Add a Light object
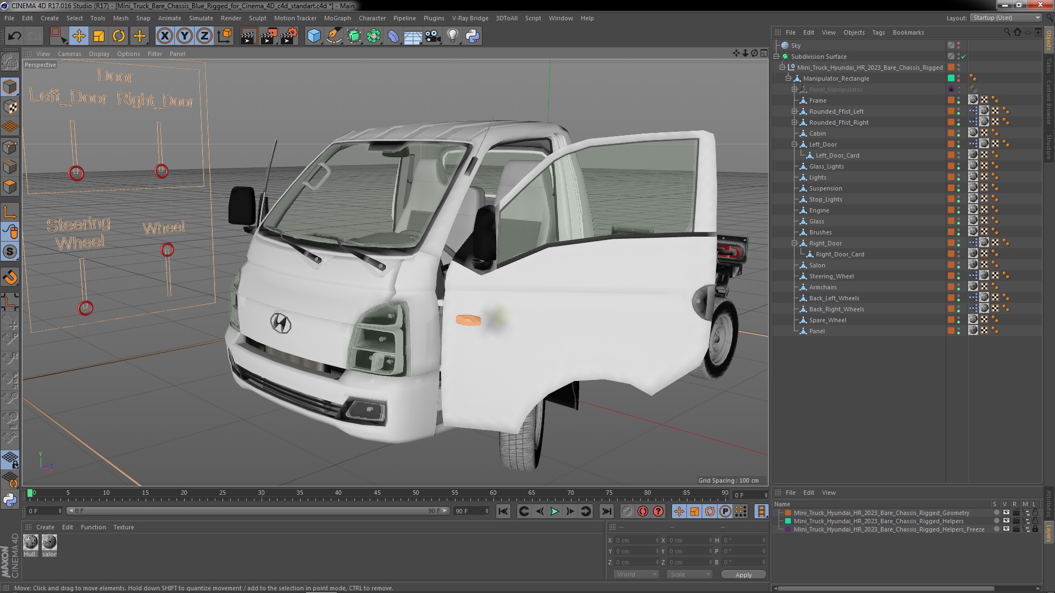The height and width of the screenshot is (593, 1055). tap(452, 36)
